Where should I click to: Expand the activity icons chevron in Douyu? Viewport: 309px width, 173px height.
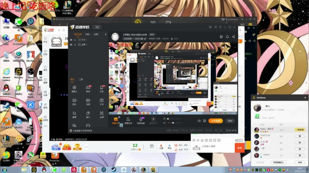coord(86,147)
